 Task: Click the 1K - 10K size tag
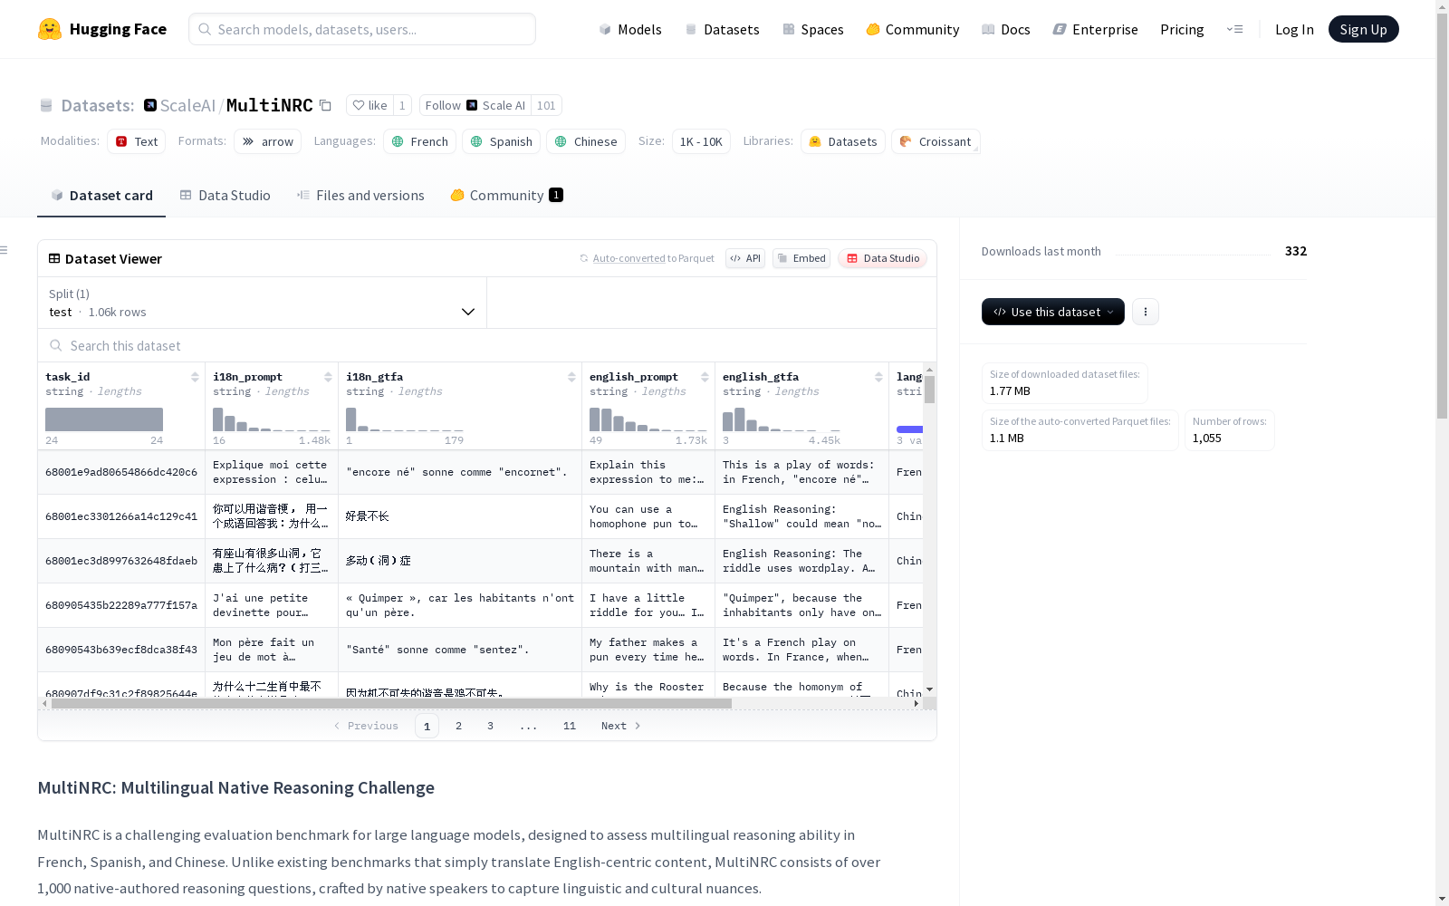(701, 141)
